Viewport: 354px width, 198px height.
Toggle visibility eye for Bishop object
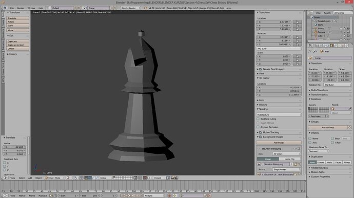(x=341, y=28)
